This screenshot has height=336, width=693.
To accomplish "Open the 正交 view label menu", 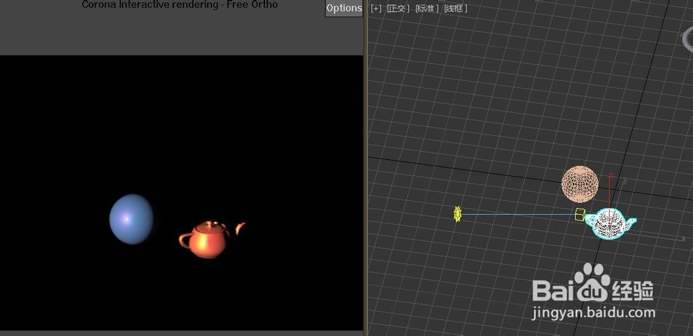I will pos(398,8).
